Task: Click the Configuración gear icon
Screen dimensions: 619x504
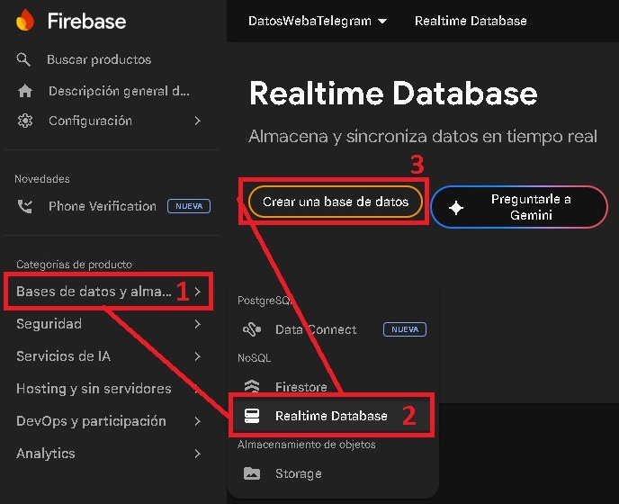Action: coord(25,121)
